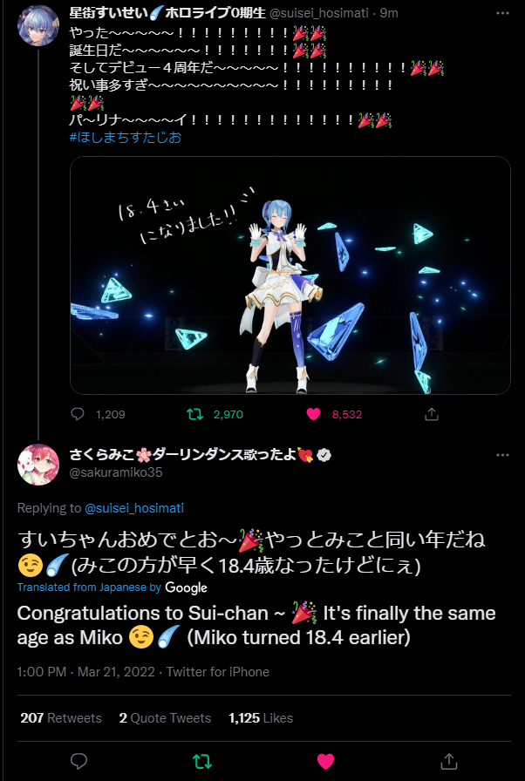The height and width of the screenshot is (781, 525).
Task: Unlike Miko's tweet with bottom pink heart
Action: [325, 761]
